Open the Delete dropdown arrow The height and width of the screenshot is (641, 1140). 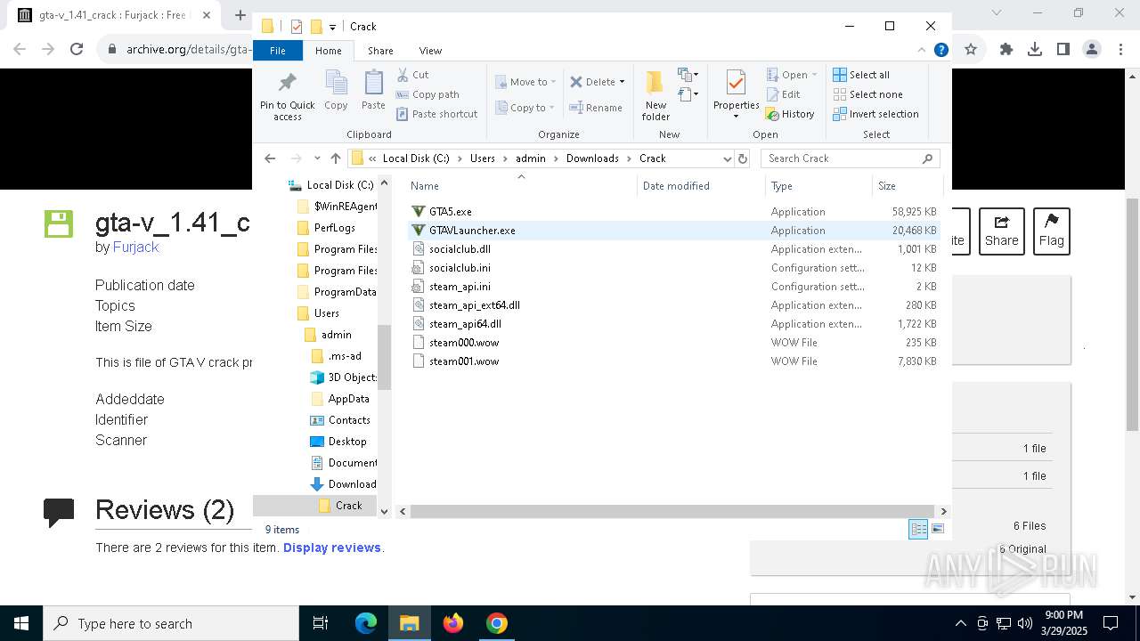pyautogui.click(x=622, y=82)
